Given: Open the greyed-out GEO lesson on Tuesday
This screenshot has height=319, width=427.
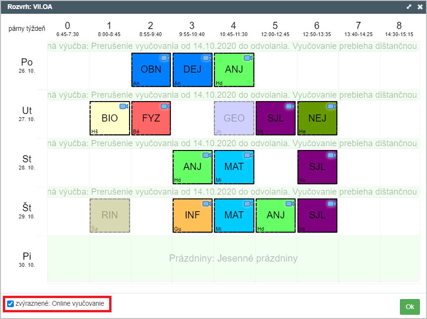Looking at the screenshot, I should [234, 118].
